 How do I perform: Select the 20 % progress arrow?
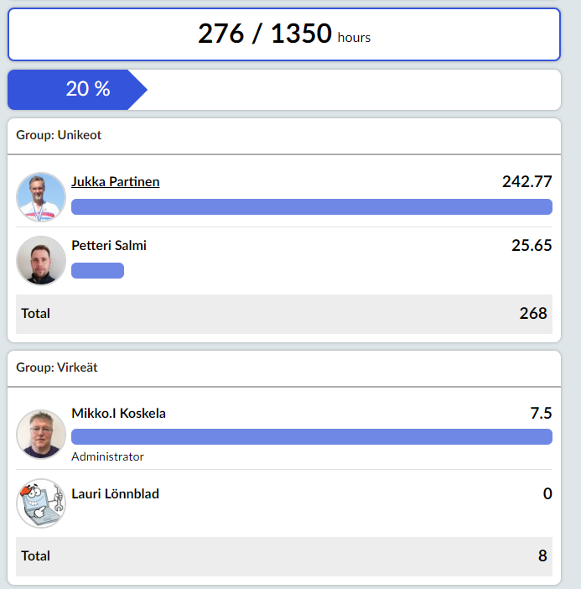click(x=77, y=90)
